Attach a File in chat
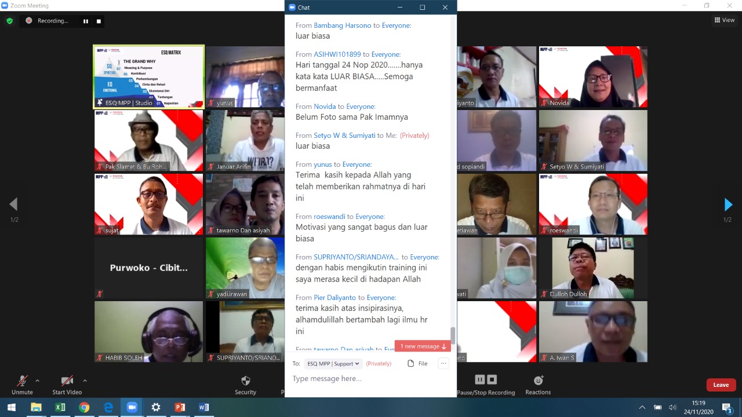This screenshot has height=417, width=742. click(x=417, y=364)
